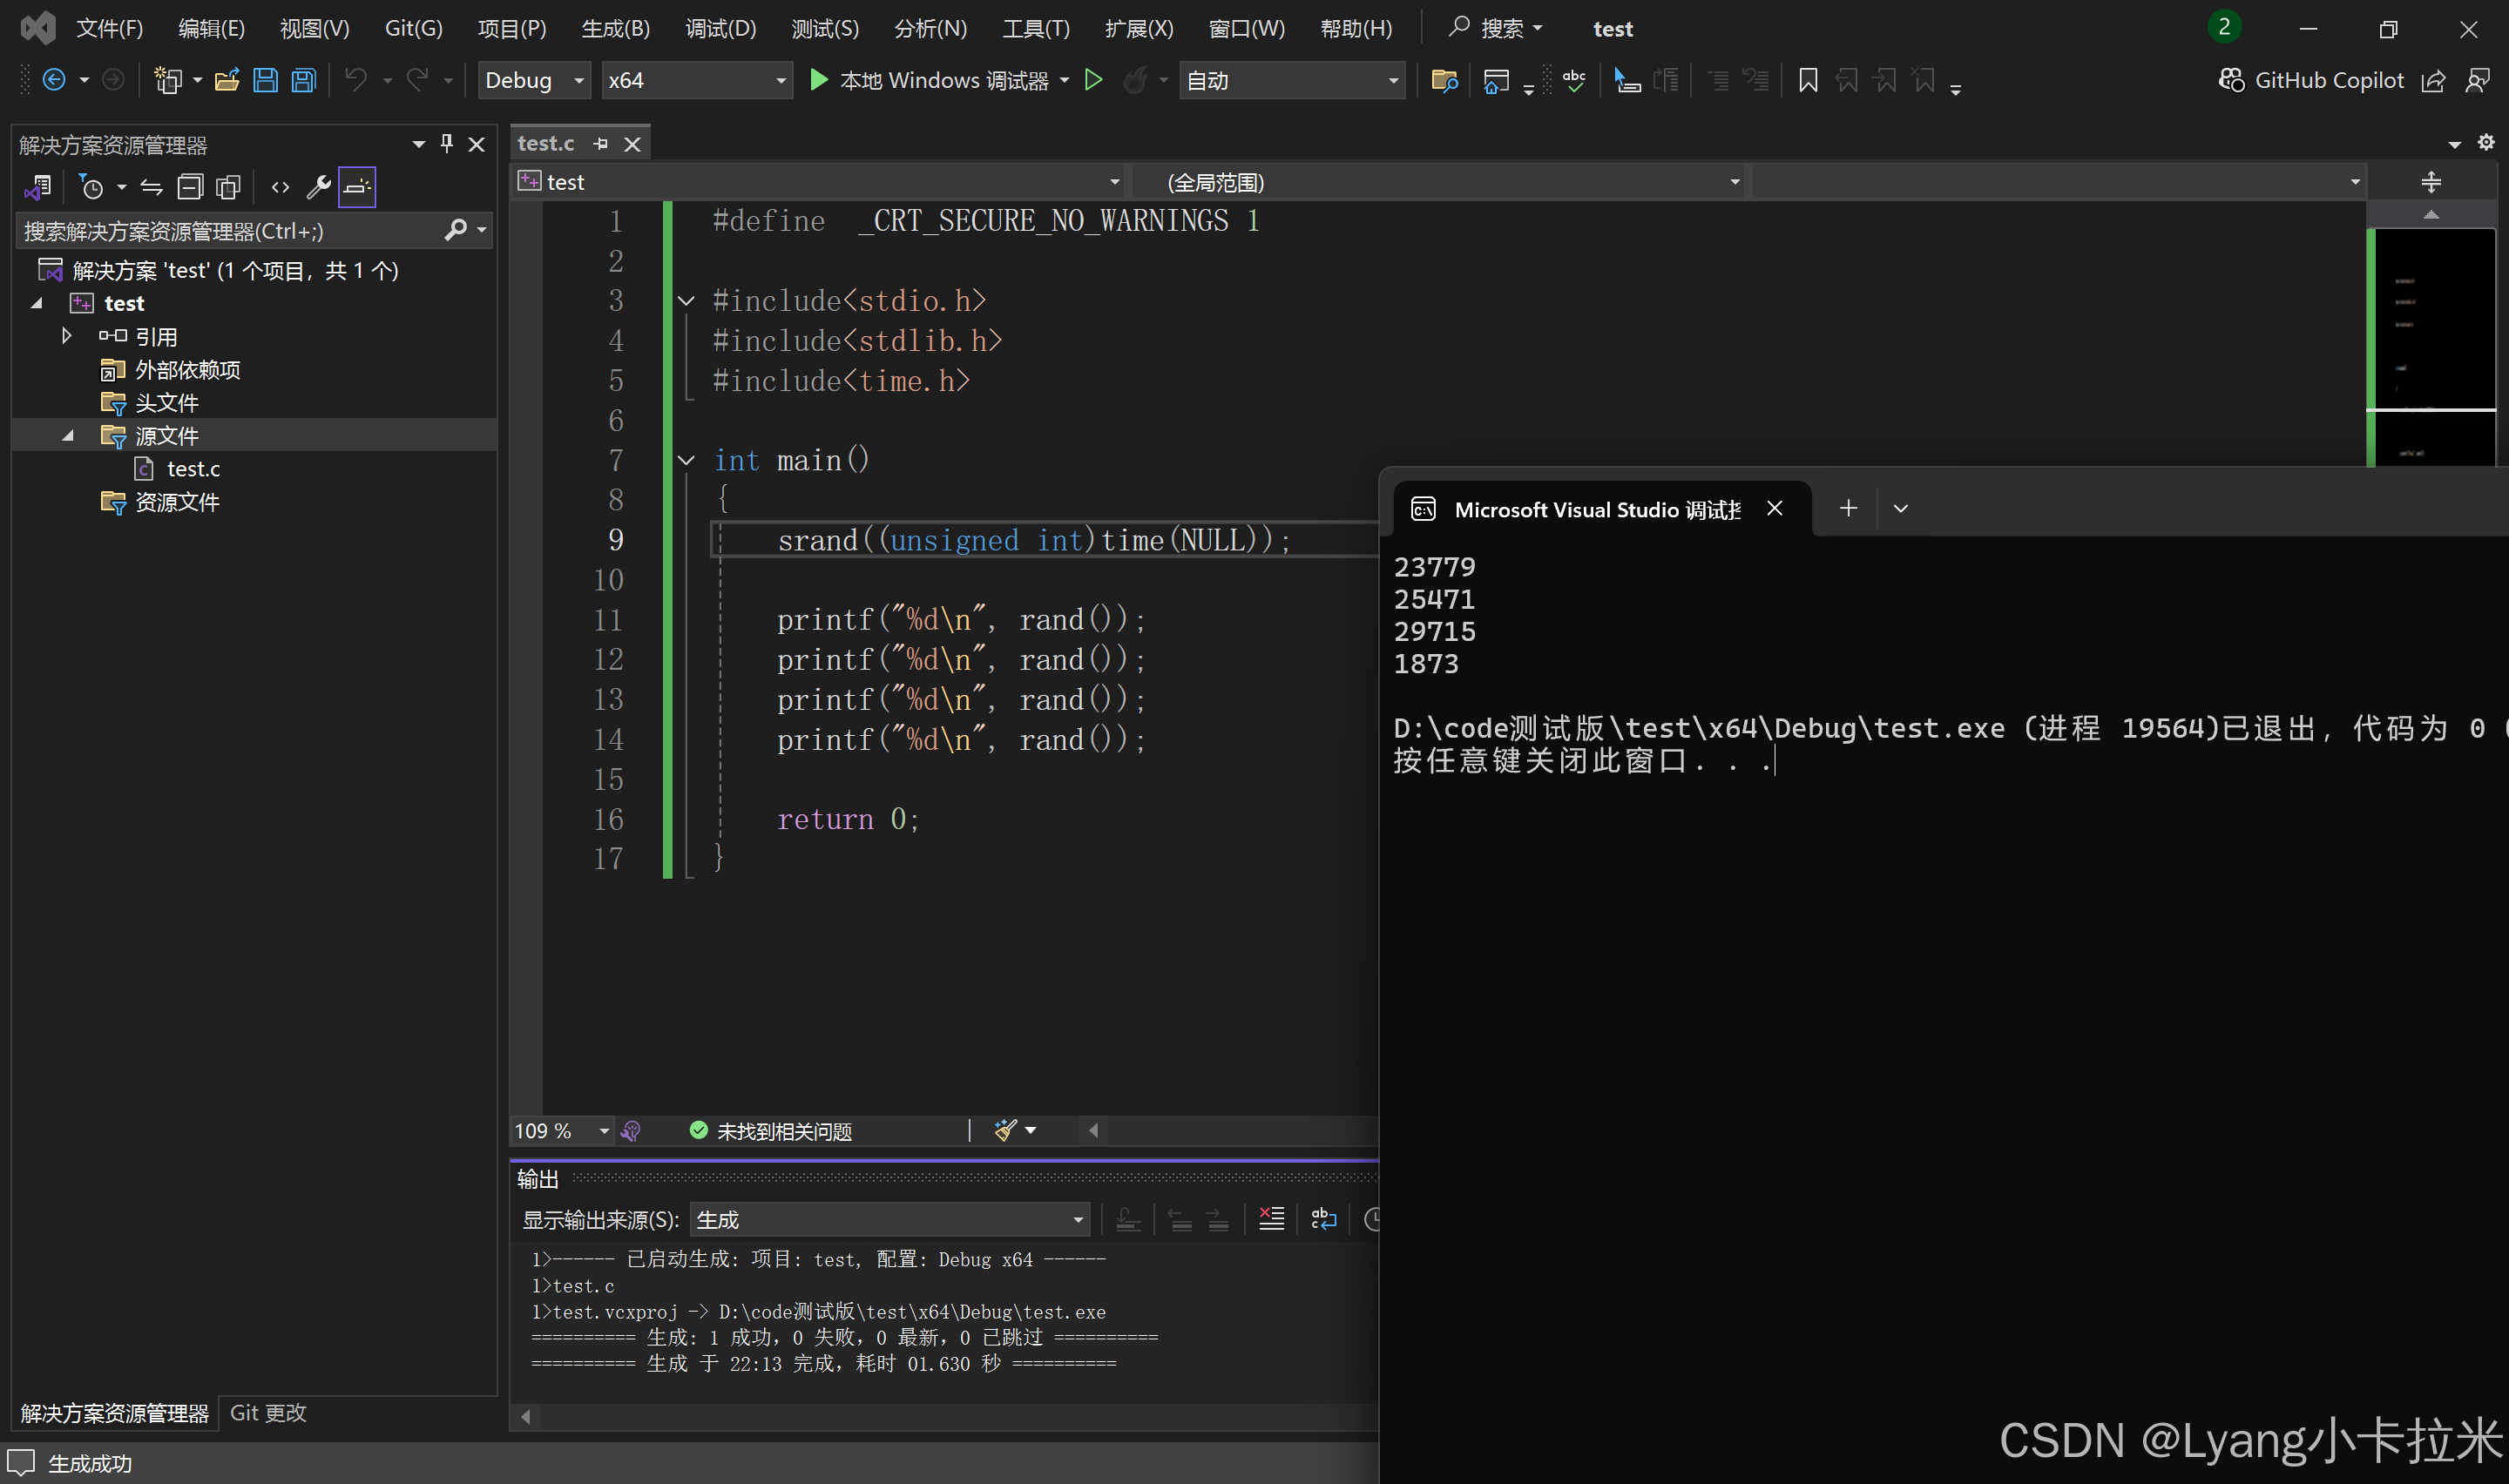The width and height of the screenshot is (2509, 1484).
Task: Open Properties wrench icon in Solution Explorer
Action: tap(318, 187)
